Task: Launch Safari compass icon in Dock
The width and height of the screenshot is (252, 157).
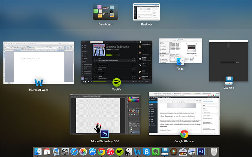Action: point(74,151)
